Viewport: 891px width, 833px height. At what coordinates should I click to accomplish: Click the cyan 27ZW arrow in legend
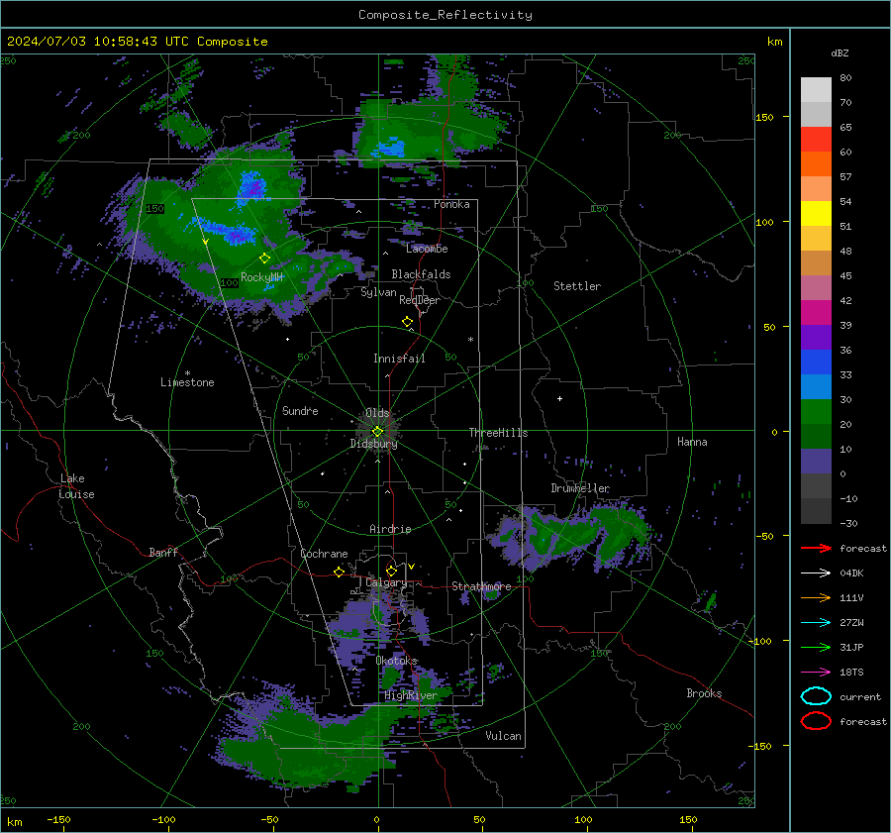[816, 623]
